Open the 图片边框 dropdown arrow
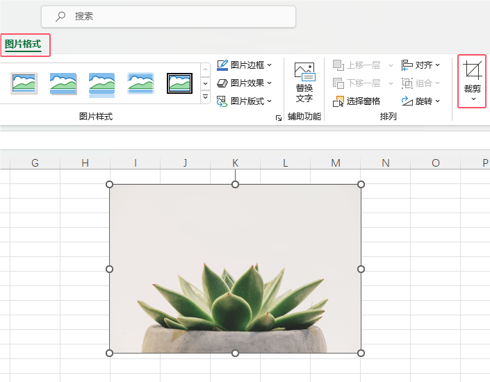The width and height of the screenshot is (490, 382). (x=270, y=65)
